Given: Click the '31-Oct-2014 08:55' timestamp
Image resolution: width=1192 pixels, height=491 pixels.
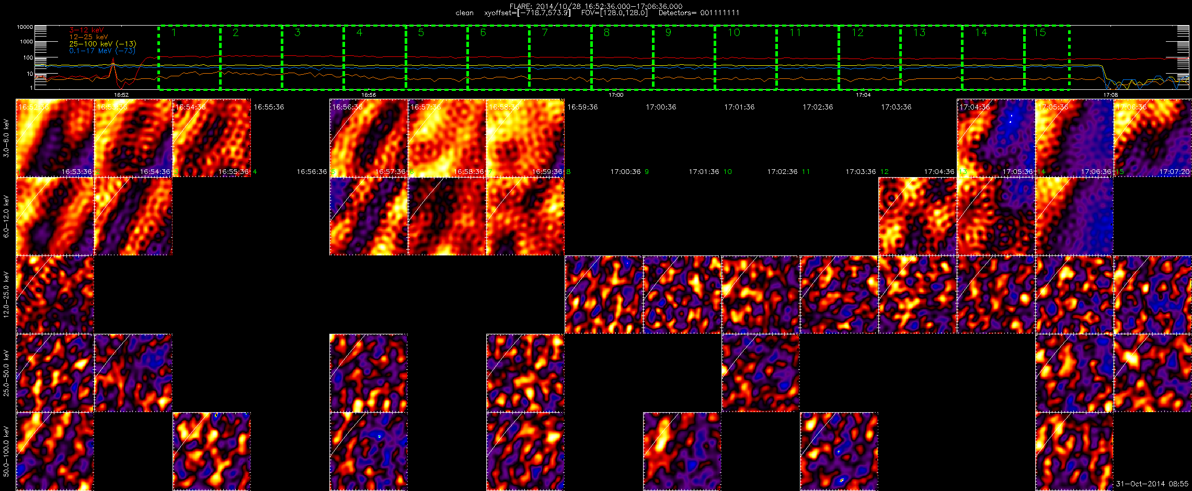Looking at the screenshot, I should (x=1152, y=484).
